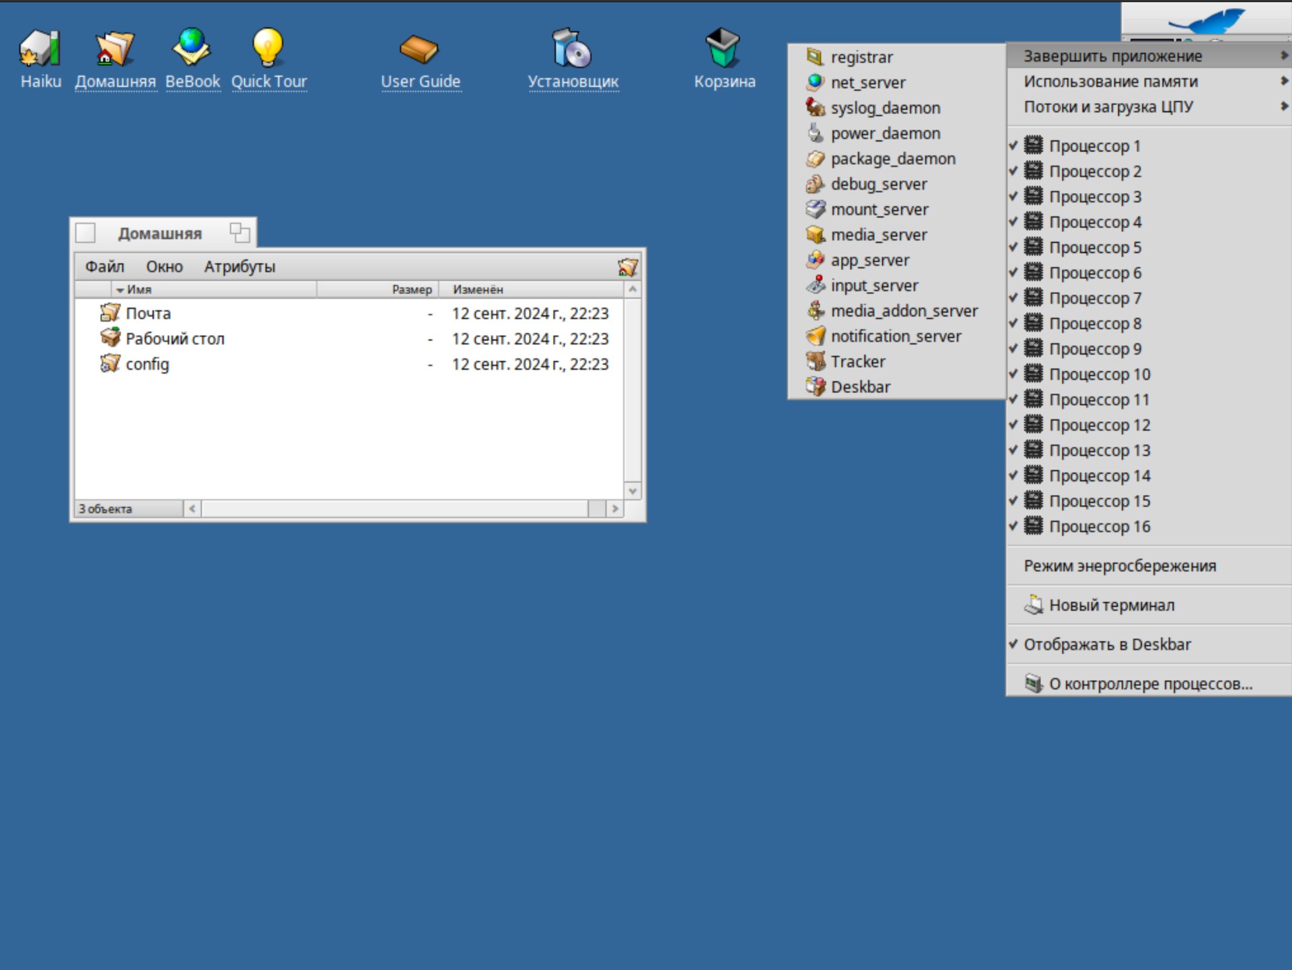Select syslog_daemon in the application list
Screen dimensions: 1292x970
click(x=885, y=108)
